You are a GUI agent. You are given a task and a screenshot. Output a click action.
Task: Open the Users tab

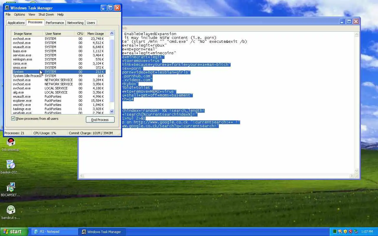[91, 23]
